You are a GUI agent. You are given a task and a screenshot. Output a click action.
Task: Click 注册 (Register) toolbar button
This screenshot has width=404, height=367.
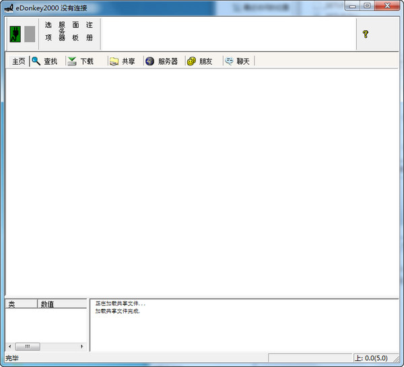(90, 31)
